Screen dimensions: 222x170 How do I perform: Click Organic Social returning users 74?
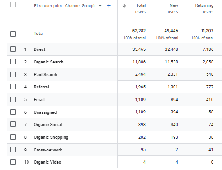[211, 125]
